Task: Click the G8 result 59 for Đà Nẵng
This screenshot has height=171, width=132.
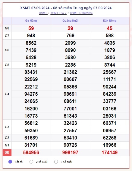Action: coord(31,28)
